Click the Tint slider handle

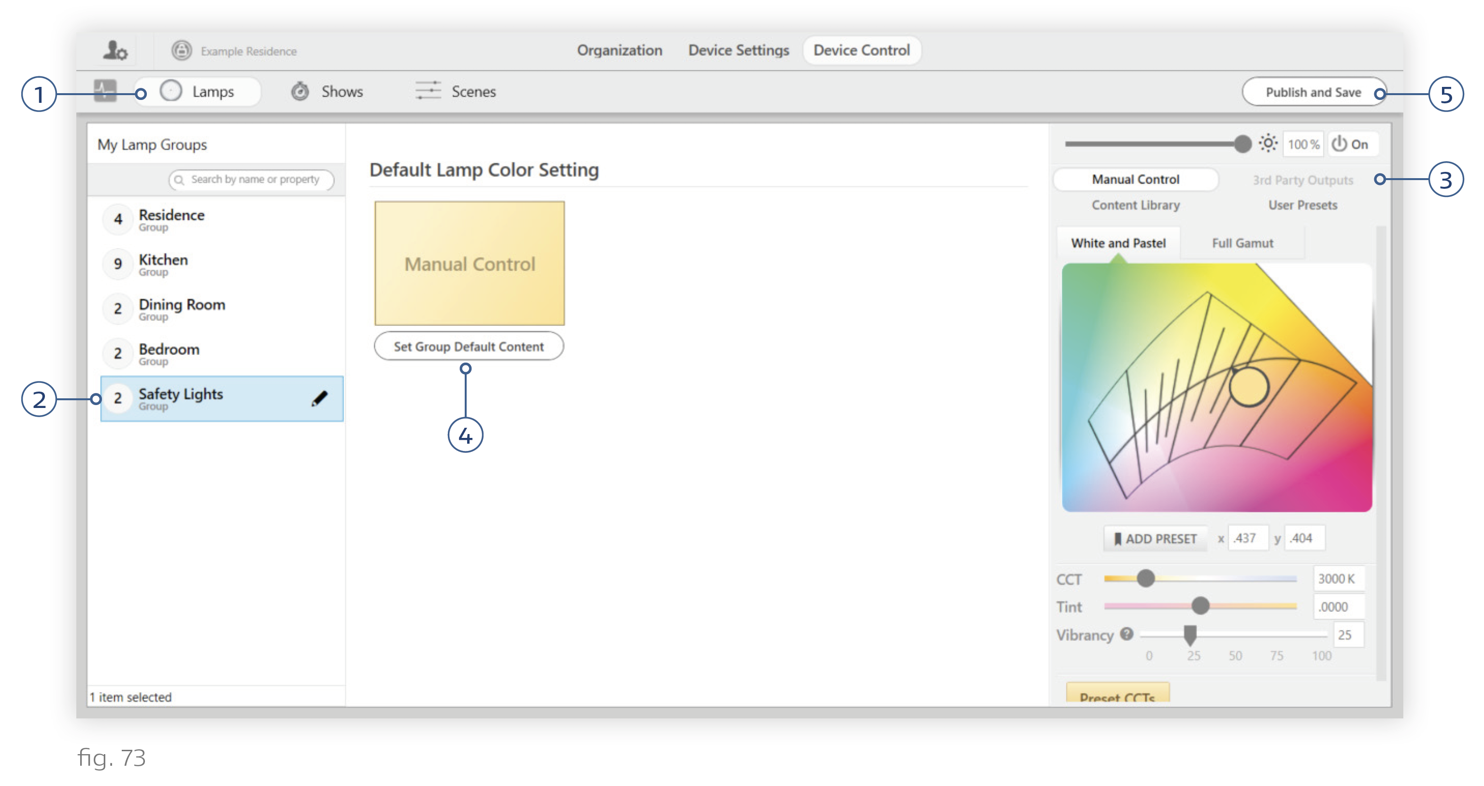(x=1200, y=605)
